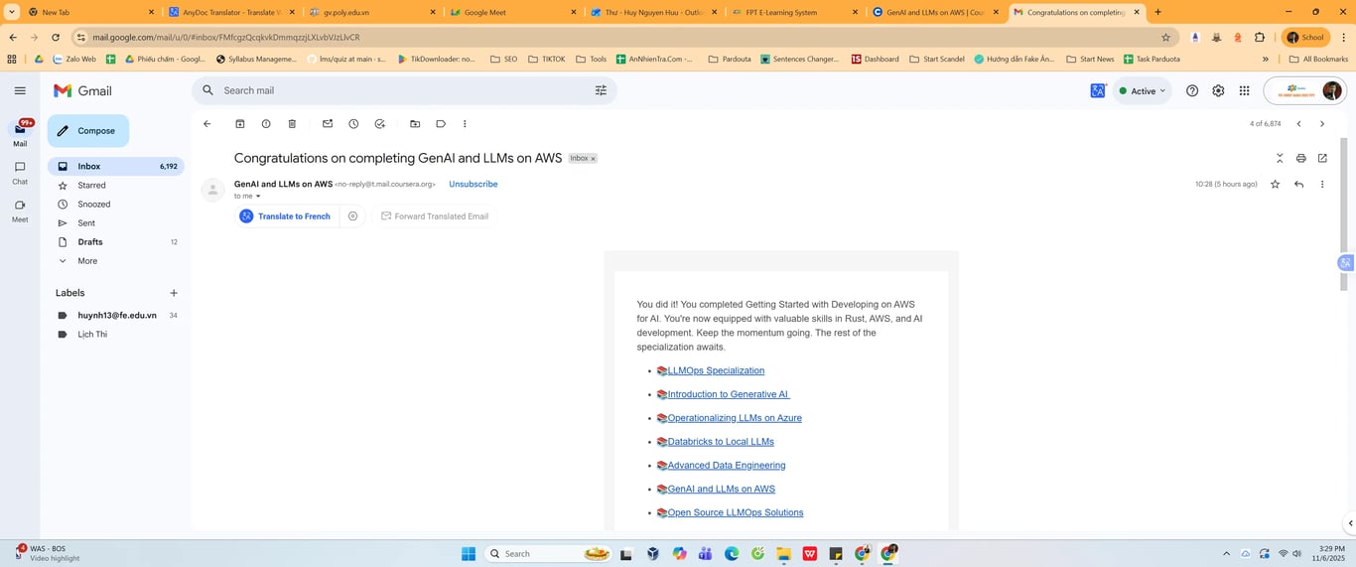Add this email to Tasks

click(x=380, y=124)
